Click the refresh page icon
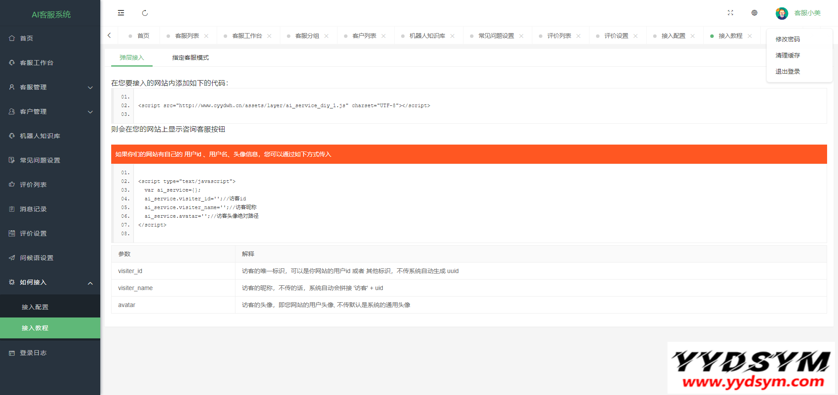 145,13
